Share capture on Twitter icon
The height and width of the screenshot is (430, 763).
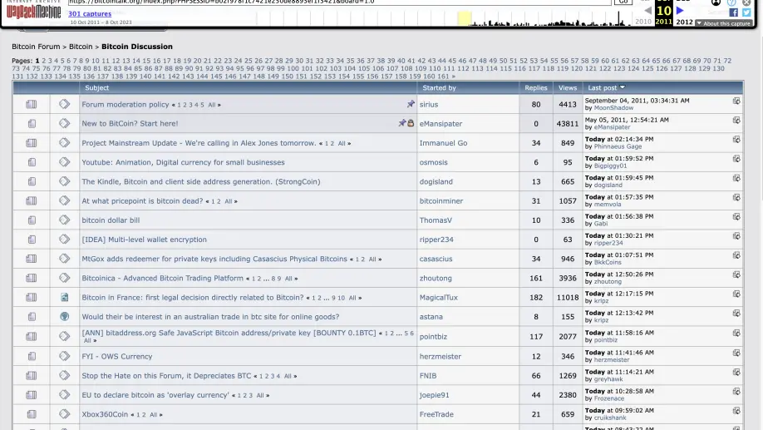pyautogui.click(x=746, y=12)
